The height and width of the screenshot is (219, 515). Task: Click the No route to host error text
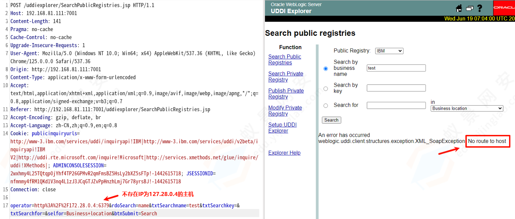click(487, 141)
